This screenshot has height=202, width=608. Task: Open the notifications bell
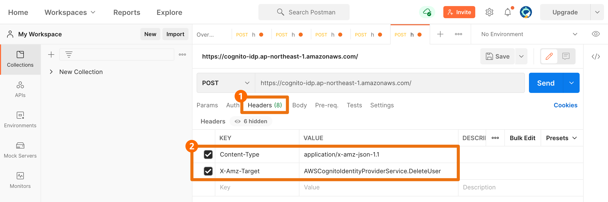508,12
